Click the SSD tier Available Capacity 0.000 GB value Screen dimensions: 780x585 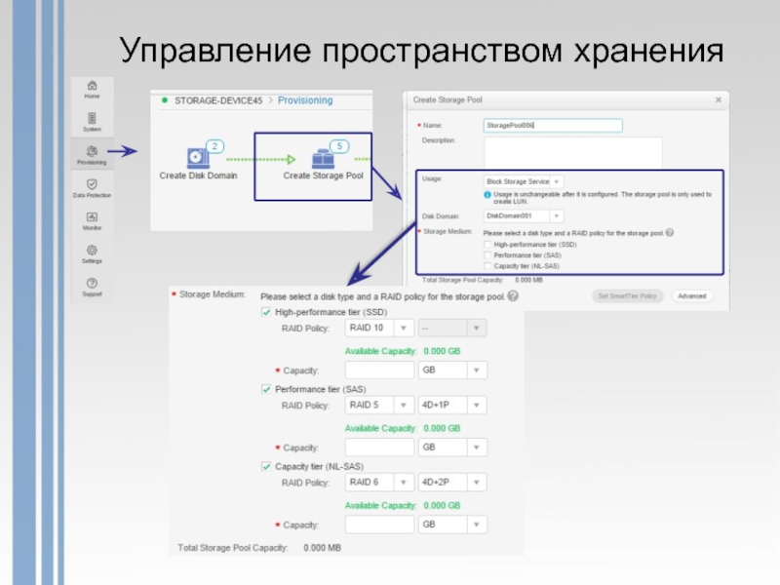pyautogui.click(x=442, y=351)
